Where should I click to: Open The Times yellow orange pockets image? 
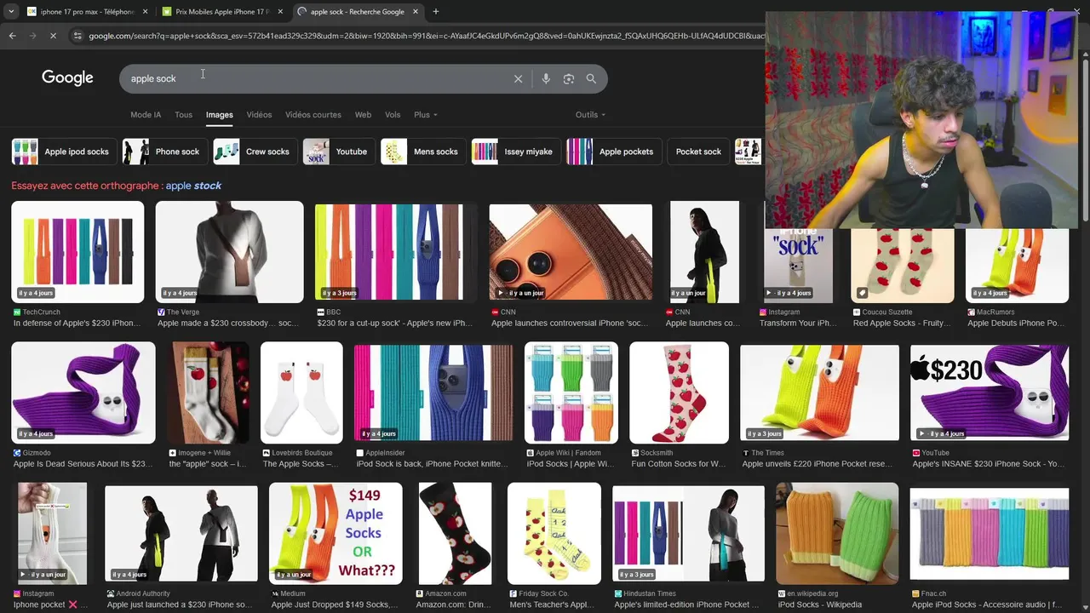(x=819, y=392)
